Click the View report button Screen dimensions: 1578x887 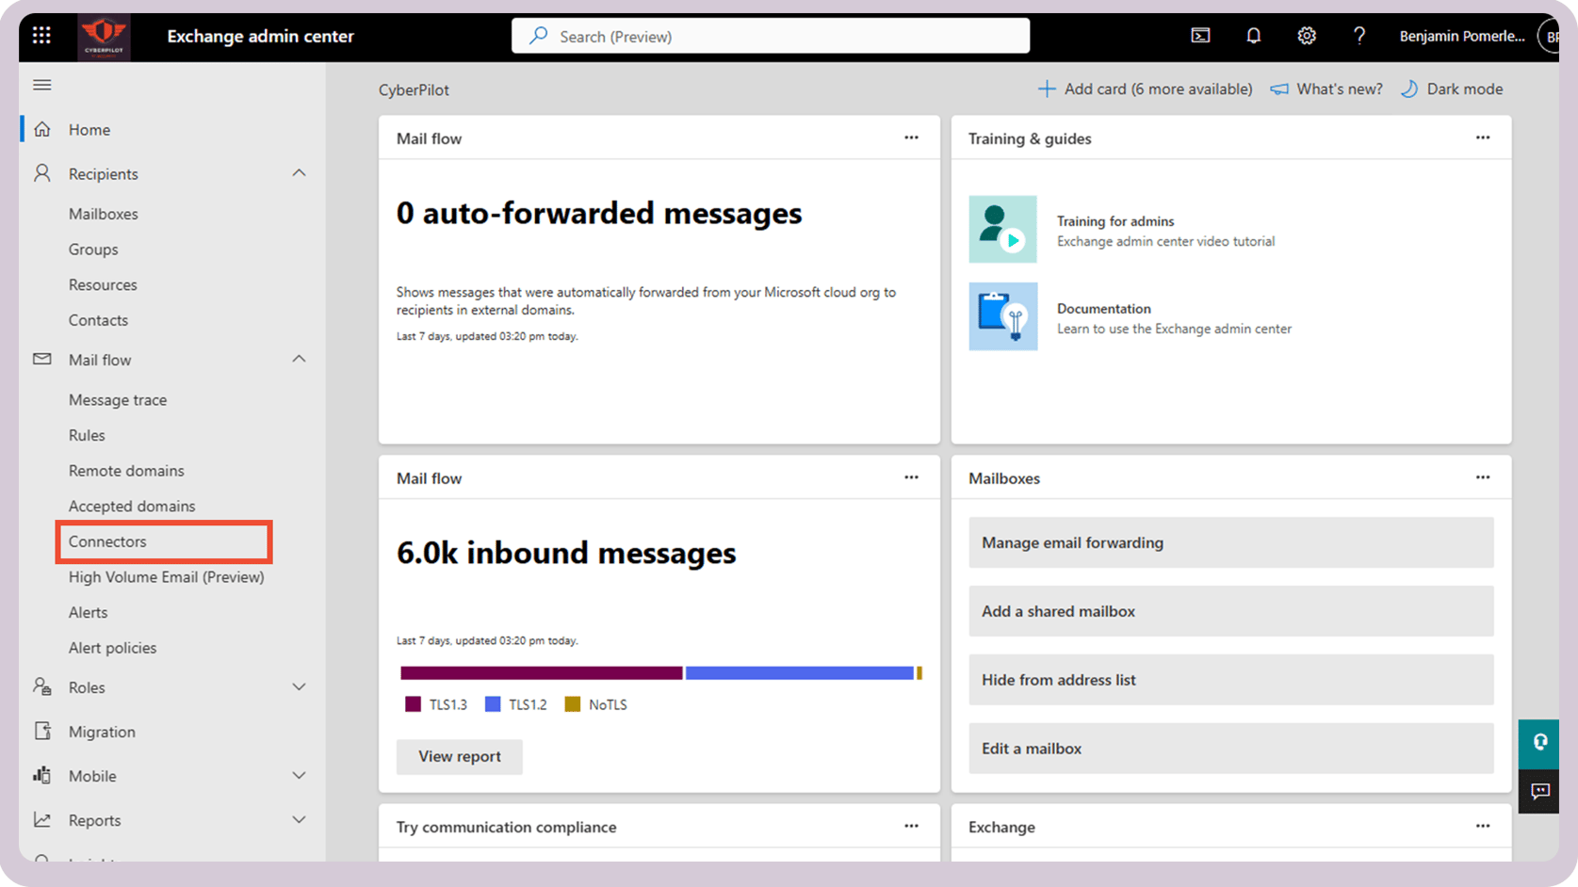(x=459, y=756)
